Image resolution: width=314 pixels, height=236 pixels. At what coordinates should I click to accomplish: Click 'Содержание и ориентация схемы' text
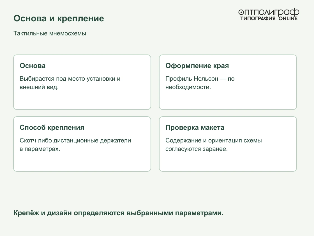coord(213,144)
